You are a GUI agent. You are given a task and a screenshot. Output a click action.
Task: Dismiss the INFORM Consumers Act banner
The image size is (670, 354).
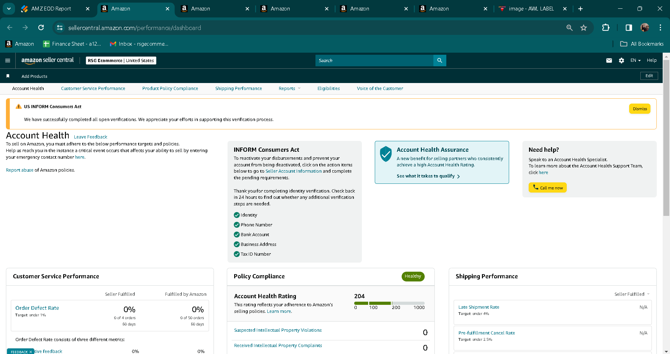(x=640, y=109)
